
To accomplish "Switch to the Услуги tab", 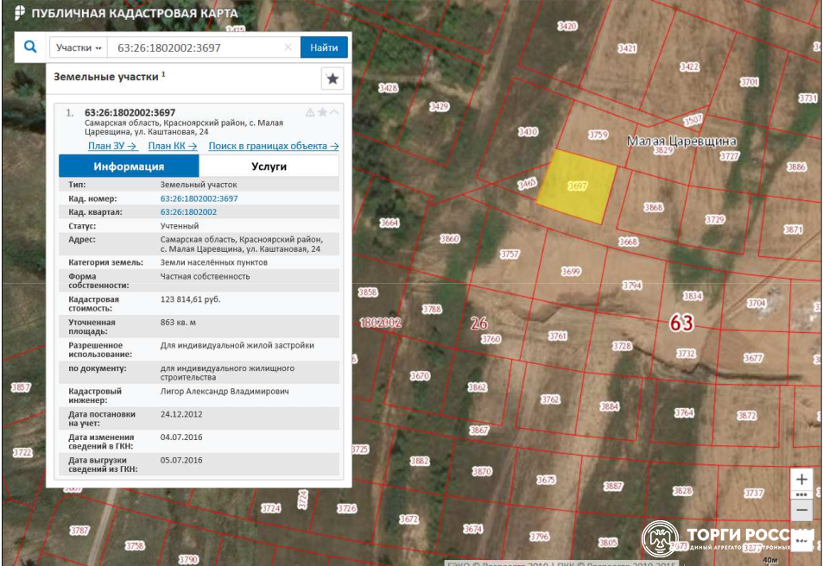I will (x=269, y=167).
